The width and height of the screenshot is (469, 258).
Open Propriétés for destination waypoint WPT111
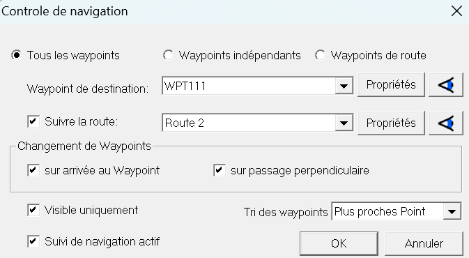pos(391,85)
